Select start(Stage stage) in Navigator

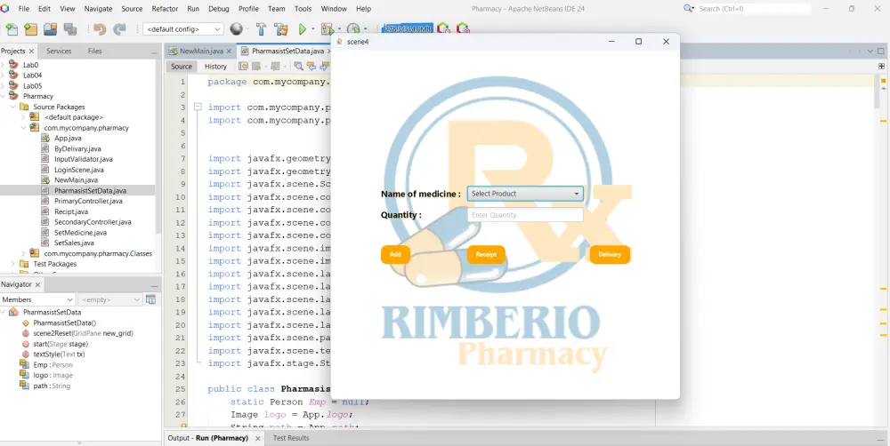point(61,344)
